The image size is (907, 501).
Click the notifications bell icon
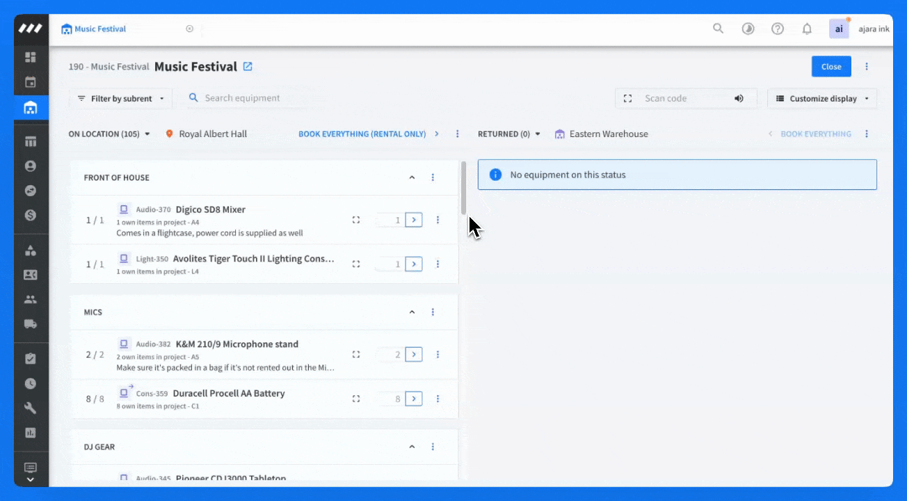(x=807, y=29)
